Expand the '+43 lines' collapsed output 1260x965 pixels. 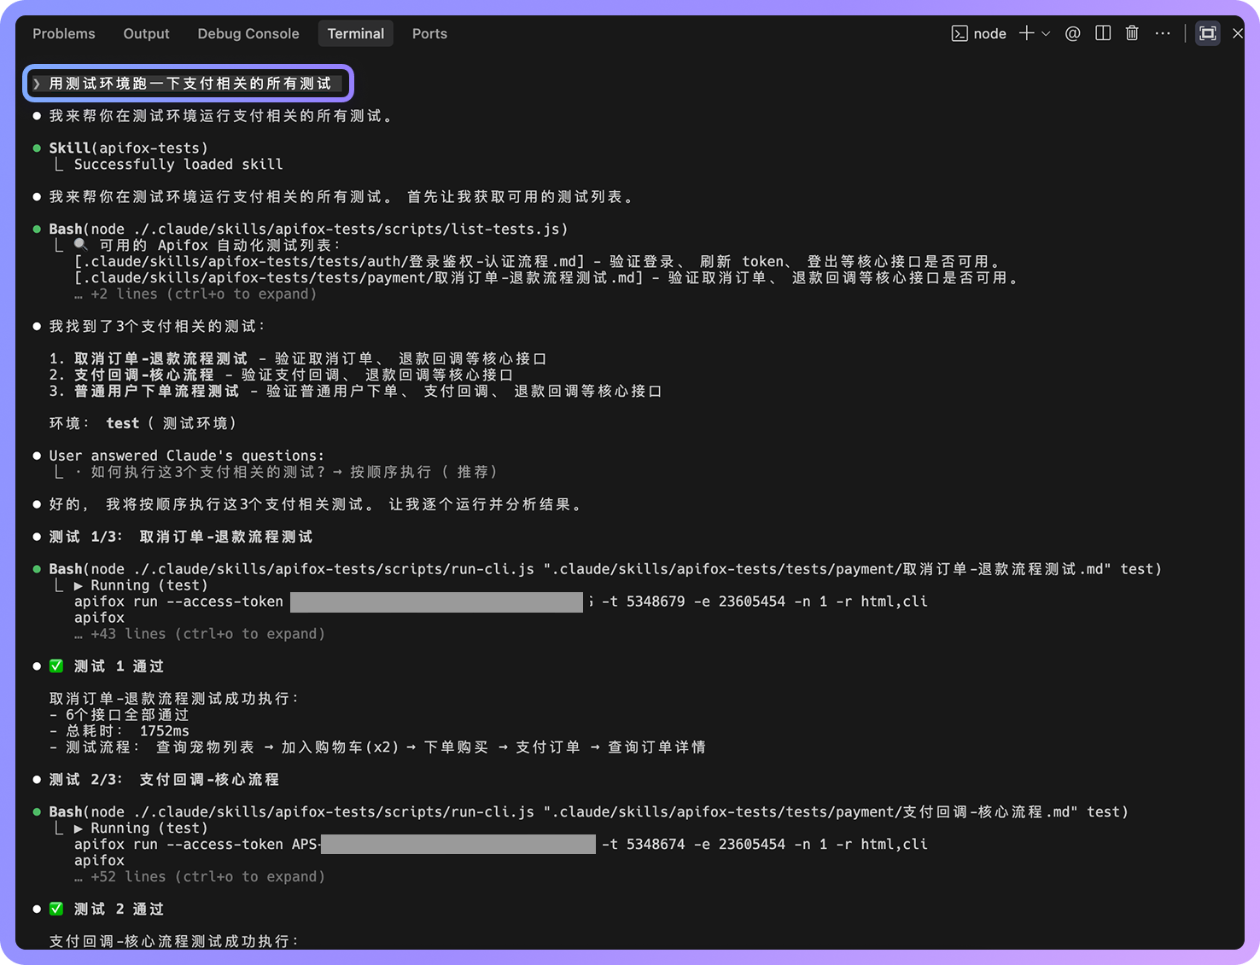(207, 634)
